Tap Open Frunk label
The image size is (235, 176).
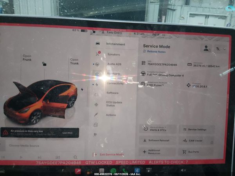27,58
